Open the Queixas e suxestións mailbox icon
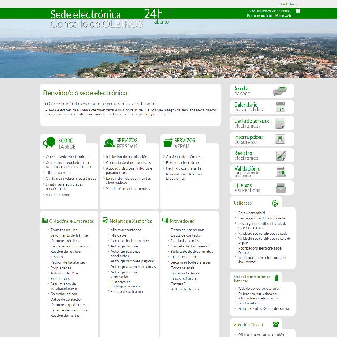Screen dimensions: 337x337 point(281,188)
